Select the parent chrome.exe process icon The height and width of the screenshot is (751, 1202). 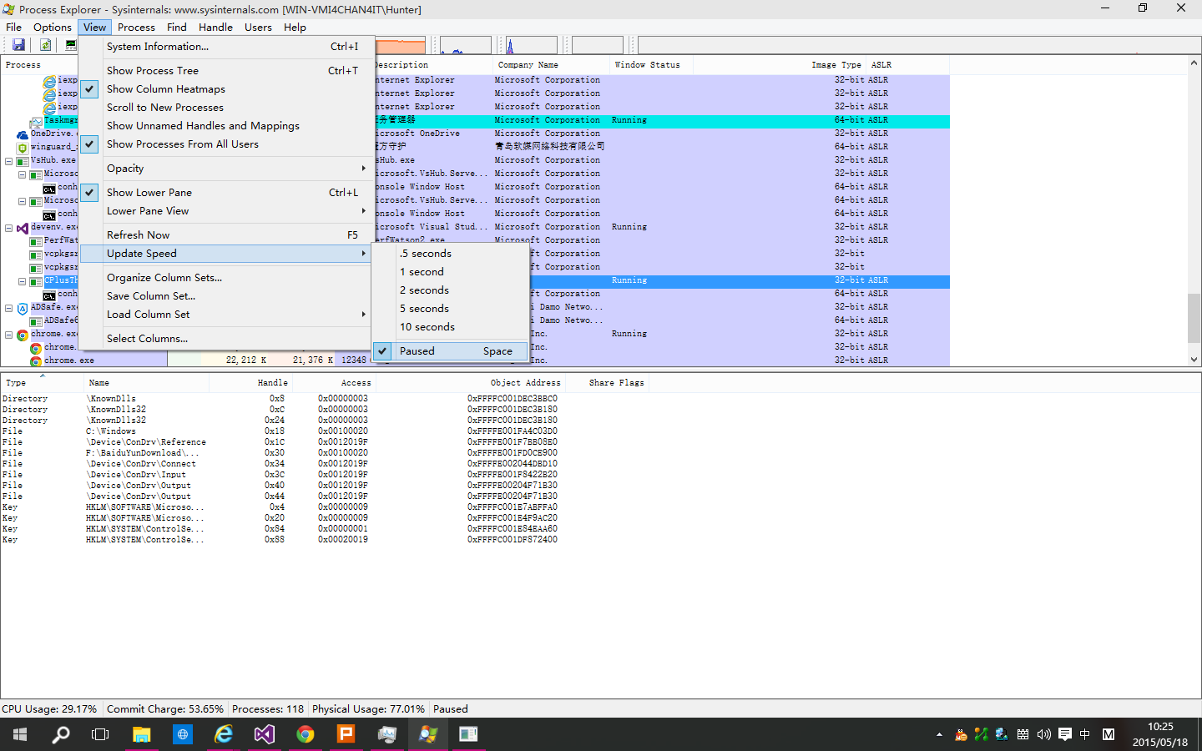(x=23, y=334)
